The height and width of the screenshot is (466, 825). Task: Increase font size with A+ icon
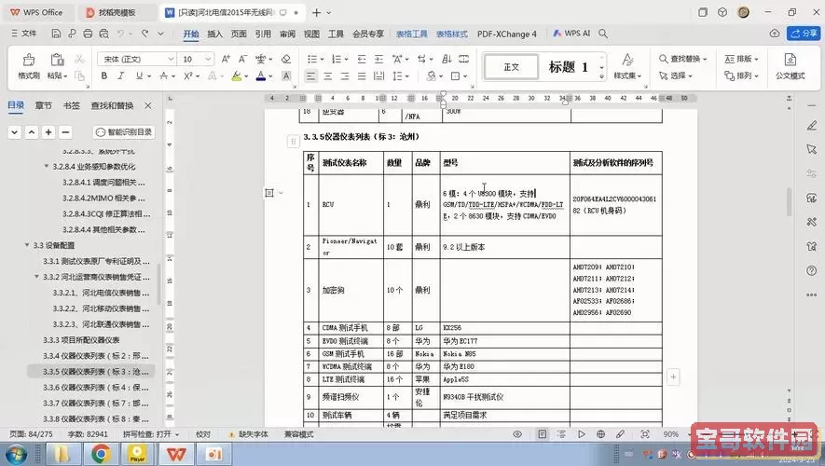click(226, 59)
